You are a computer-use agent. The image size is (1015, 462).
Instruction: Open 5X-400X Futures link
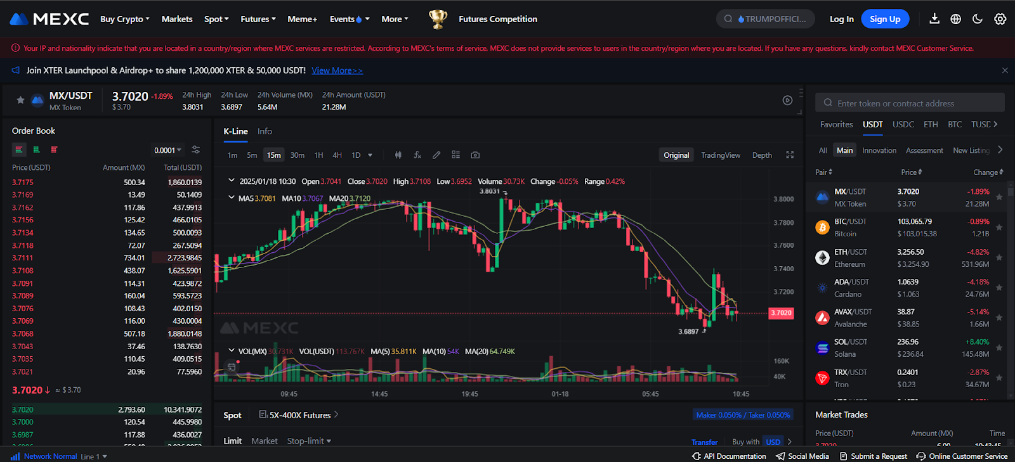point(299,415)
